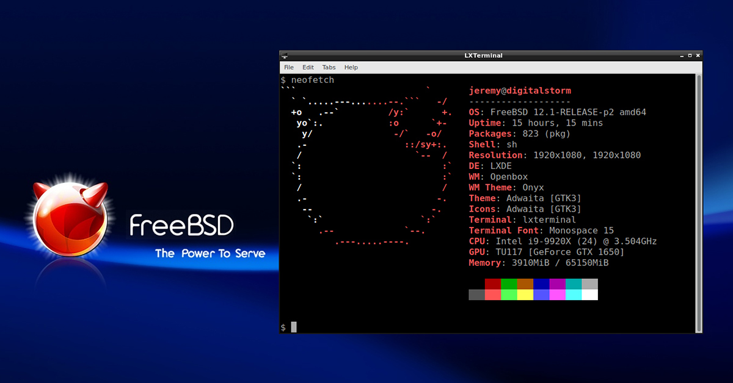Click the FreeBSD wordmark text on wallpaper
The width and height of the screenshot is (733, 383).
(x=181, y=225)
